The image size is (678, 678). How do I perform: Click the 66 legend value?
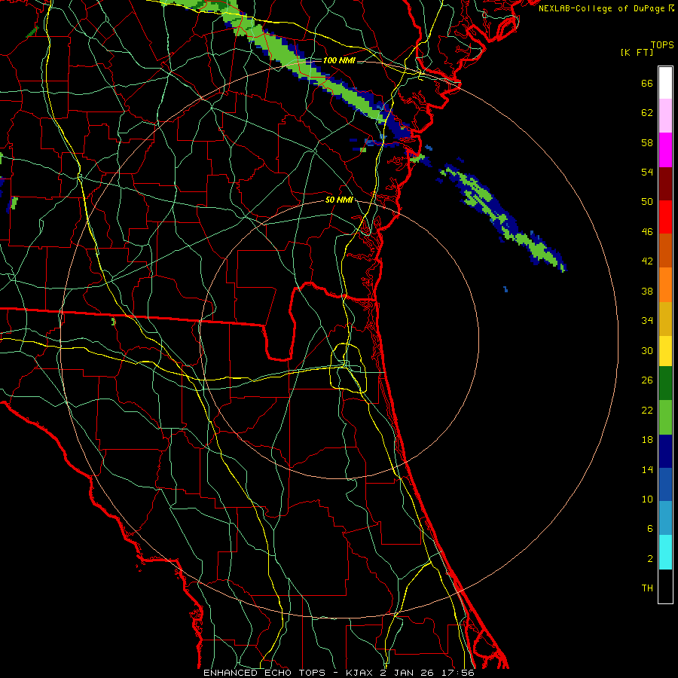[647, 84]
